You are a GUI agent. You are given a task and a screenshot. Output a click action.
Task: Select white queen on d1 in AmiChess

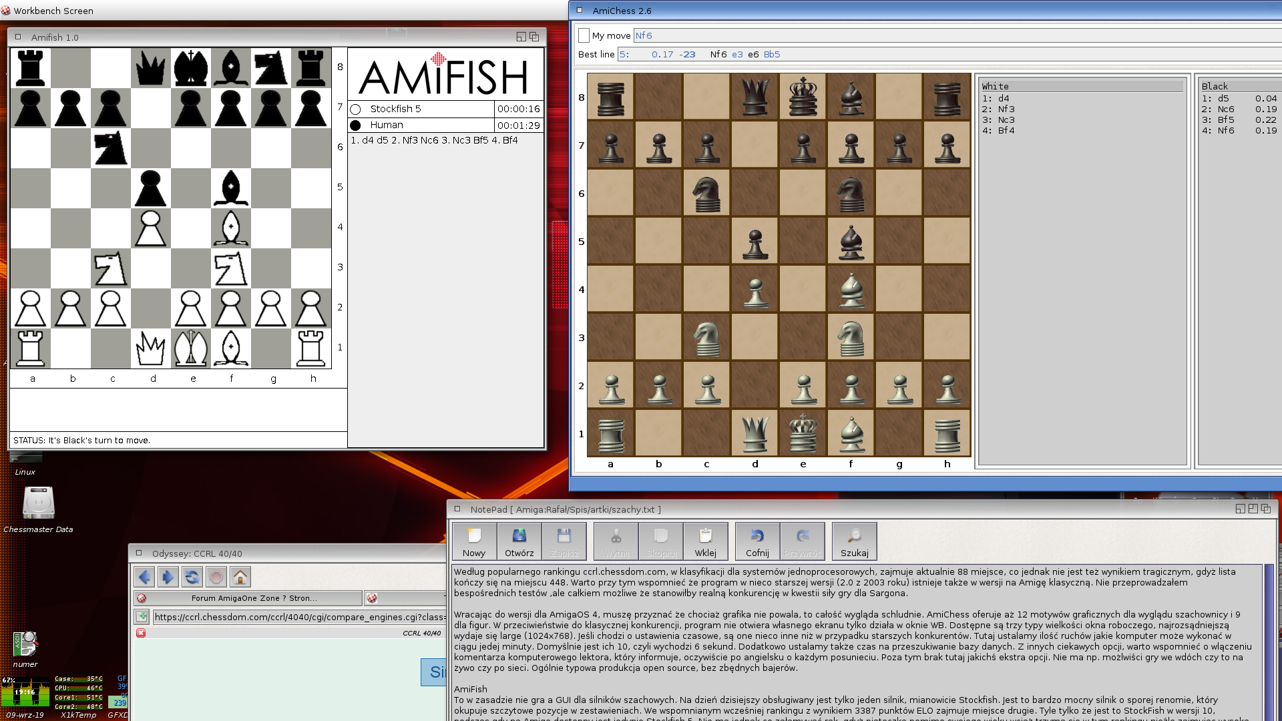click(755, 434)
